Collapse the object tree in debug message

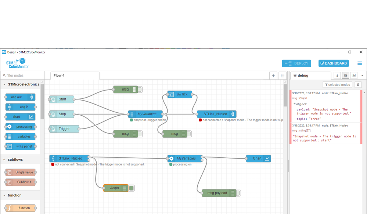tap(294, 104)
